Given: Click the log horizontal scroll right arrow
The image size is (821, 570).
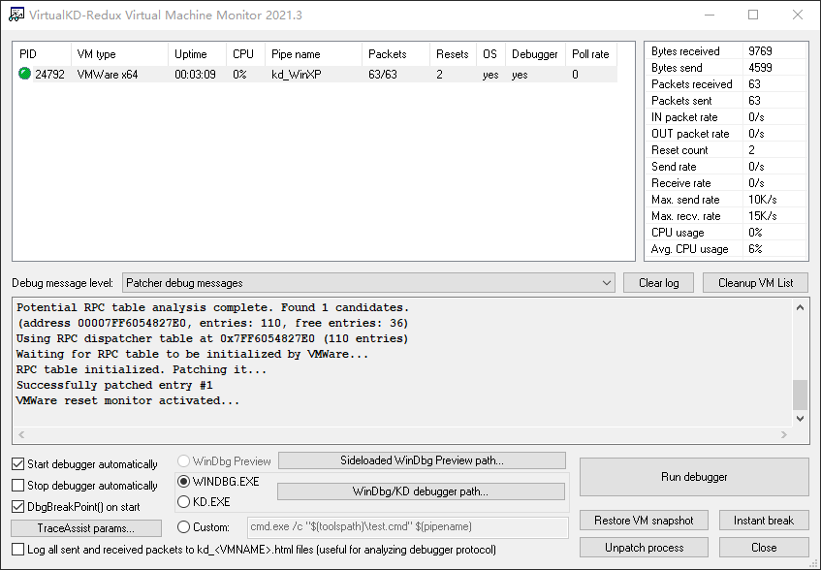Looking at the screenshot, I should pyautogui.click(x=784, y=434).
